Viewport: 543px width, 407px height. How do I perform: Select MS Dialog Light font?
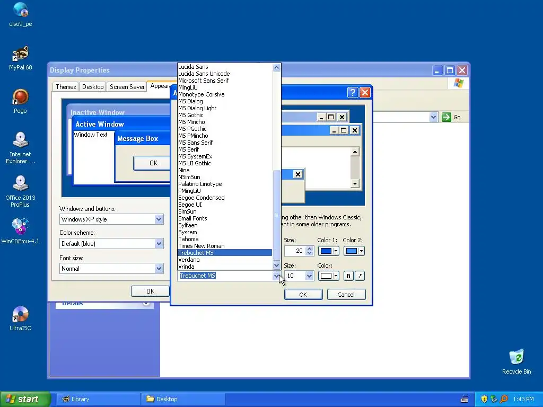(x=225, y=108)
